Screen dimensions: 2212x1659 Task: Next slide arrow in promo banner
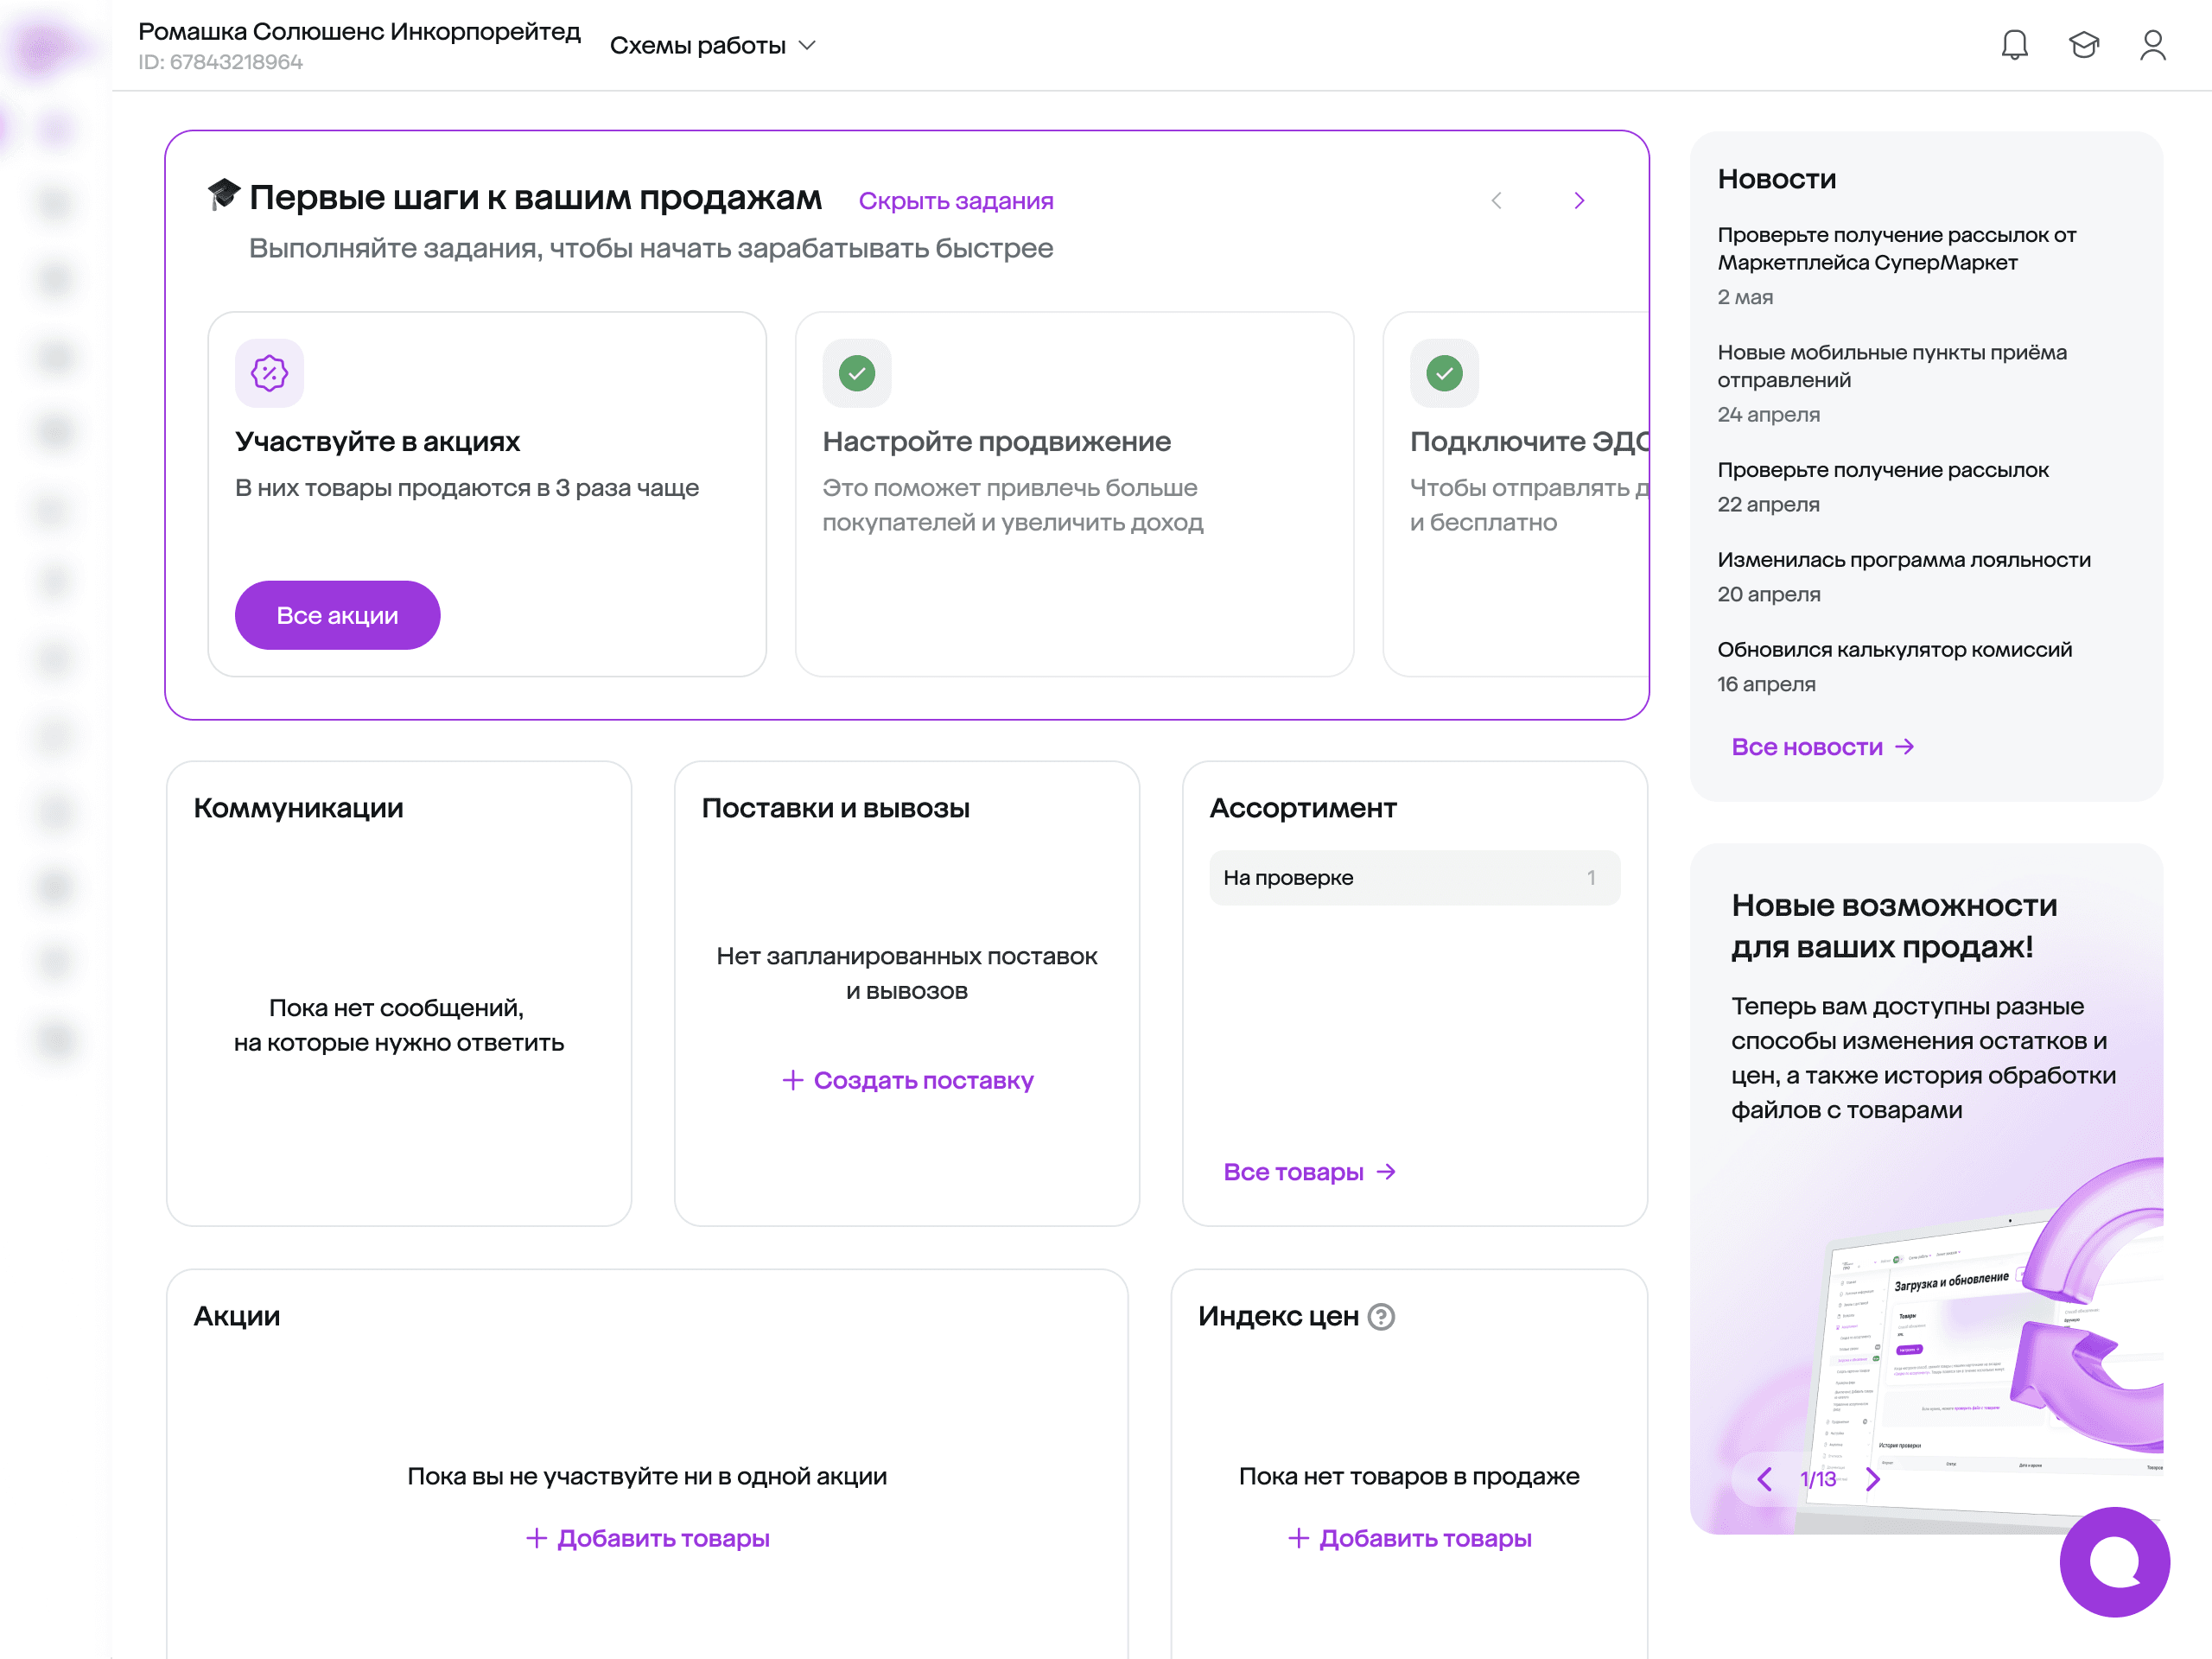tap(1872, 1479)
